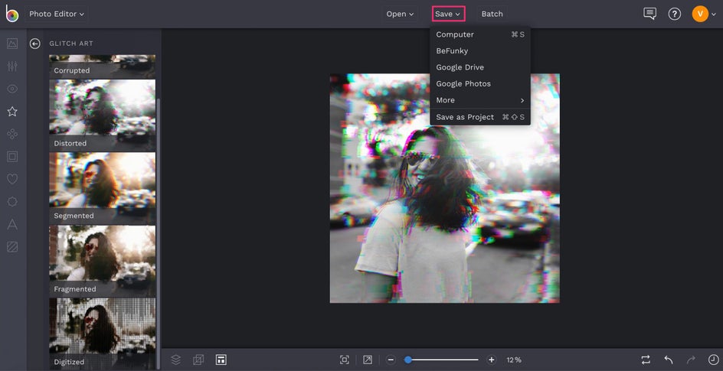
Task: Expand the Photo Editor dropdown
Action: pyautogui.click(x=57, y=14)
